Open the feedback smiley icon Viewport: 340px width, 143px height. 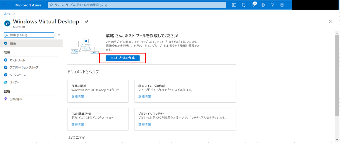pyautogui.click(x=282, y=5)
